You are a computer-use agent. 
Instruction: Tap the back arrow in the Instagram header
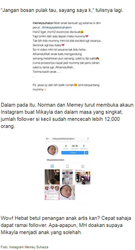click(x=48, y=139)
